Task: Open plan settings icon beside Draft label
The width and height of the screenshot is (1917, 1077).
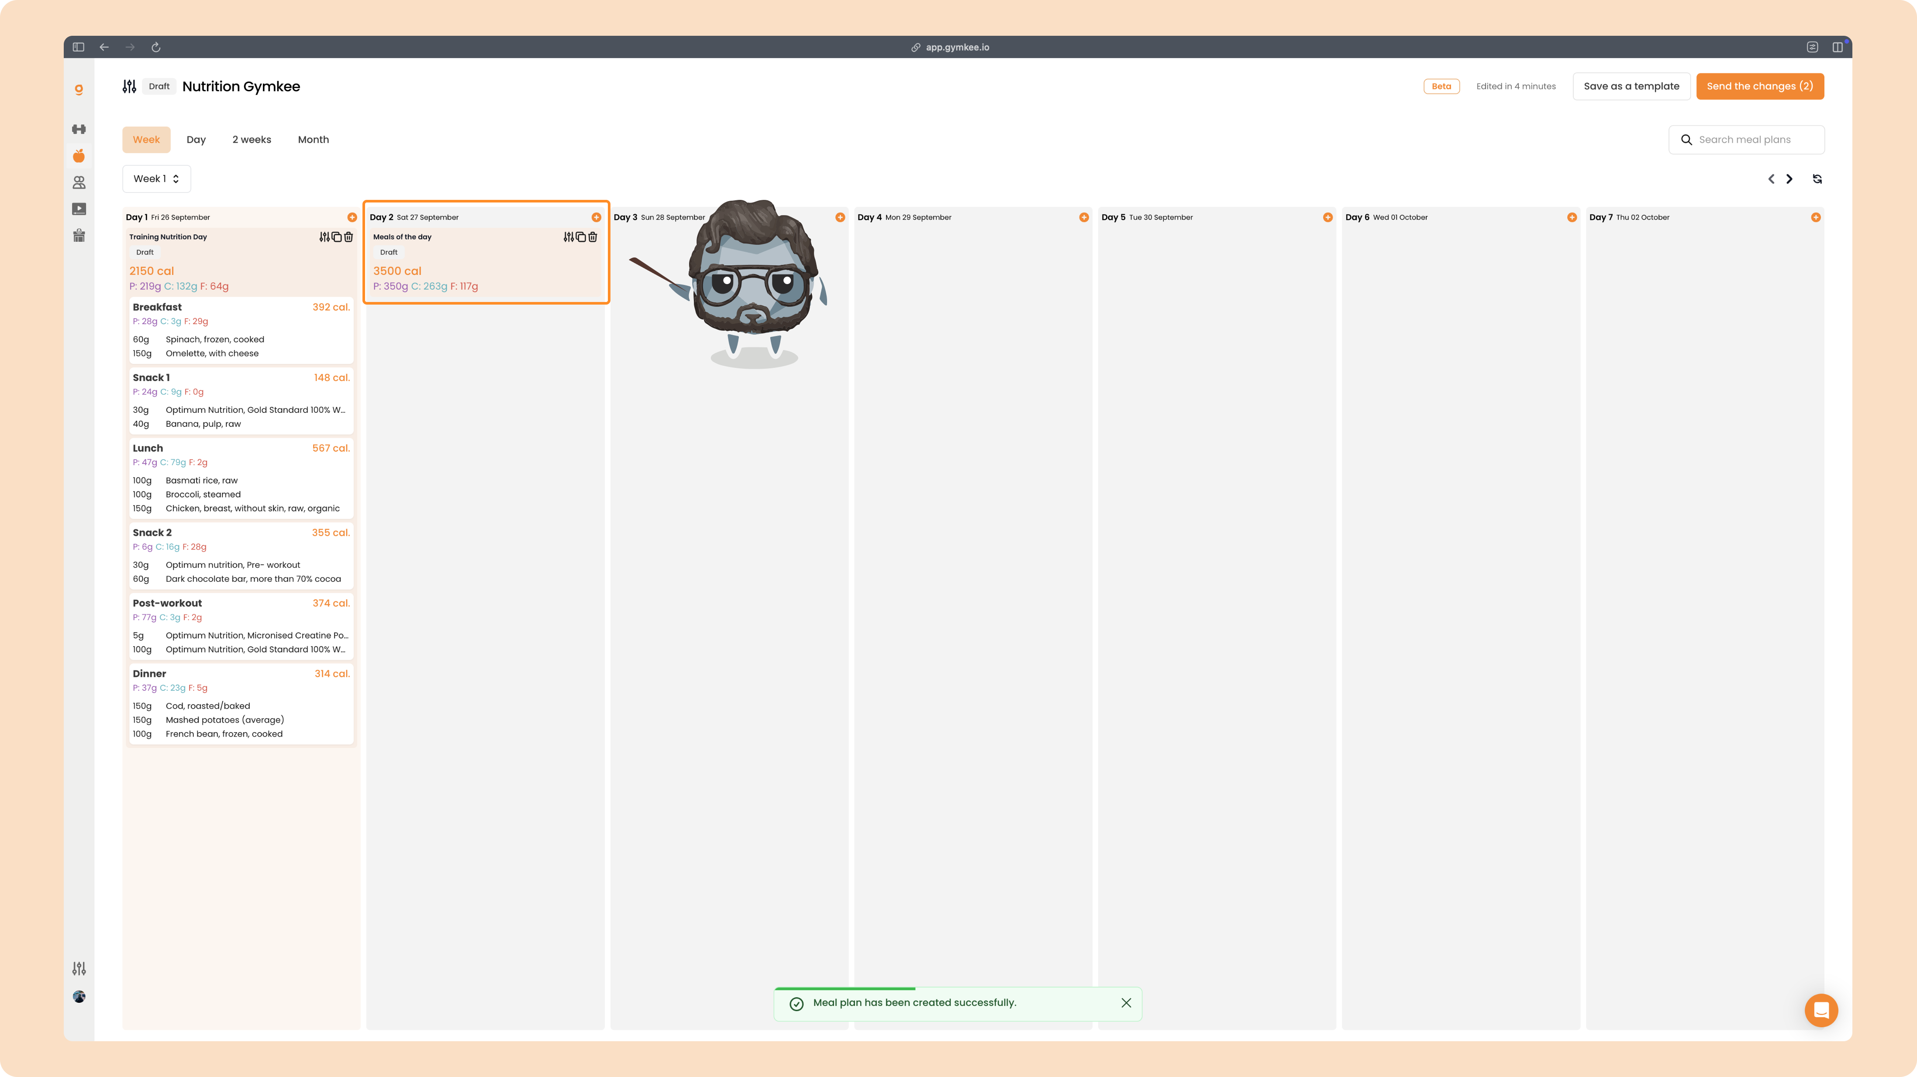Action: tap(130, 86)
